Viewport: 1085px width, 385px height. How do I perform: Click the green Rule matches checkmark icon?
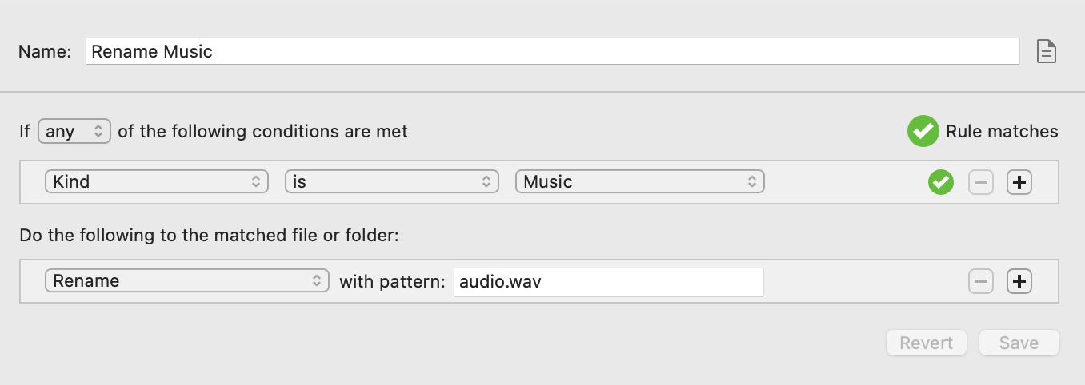[923, 132]
